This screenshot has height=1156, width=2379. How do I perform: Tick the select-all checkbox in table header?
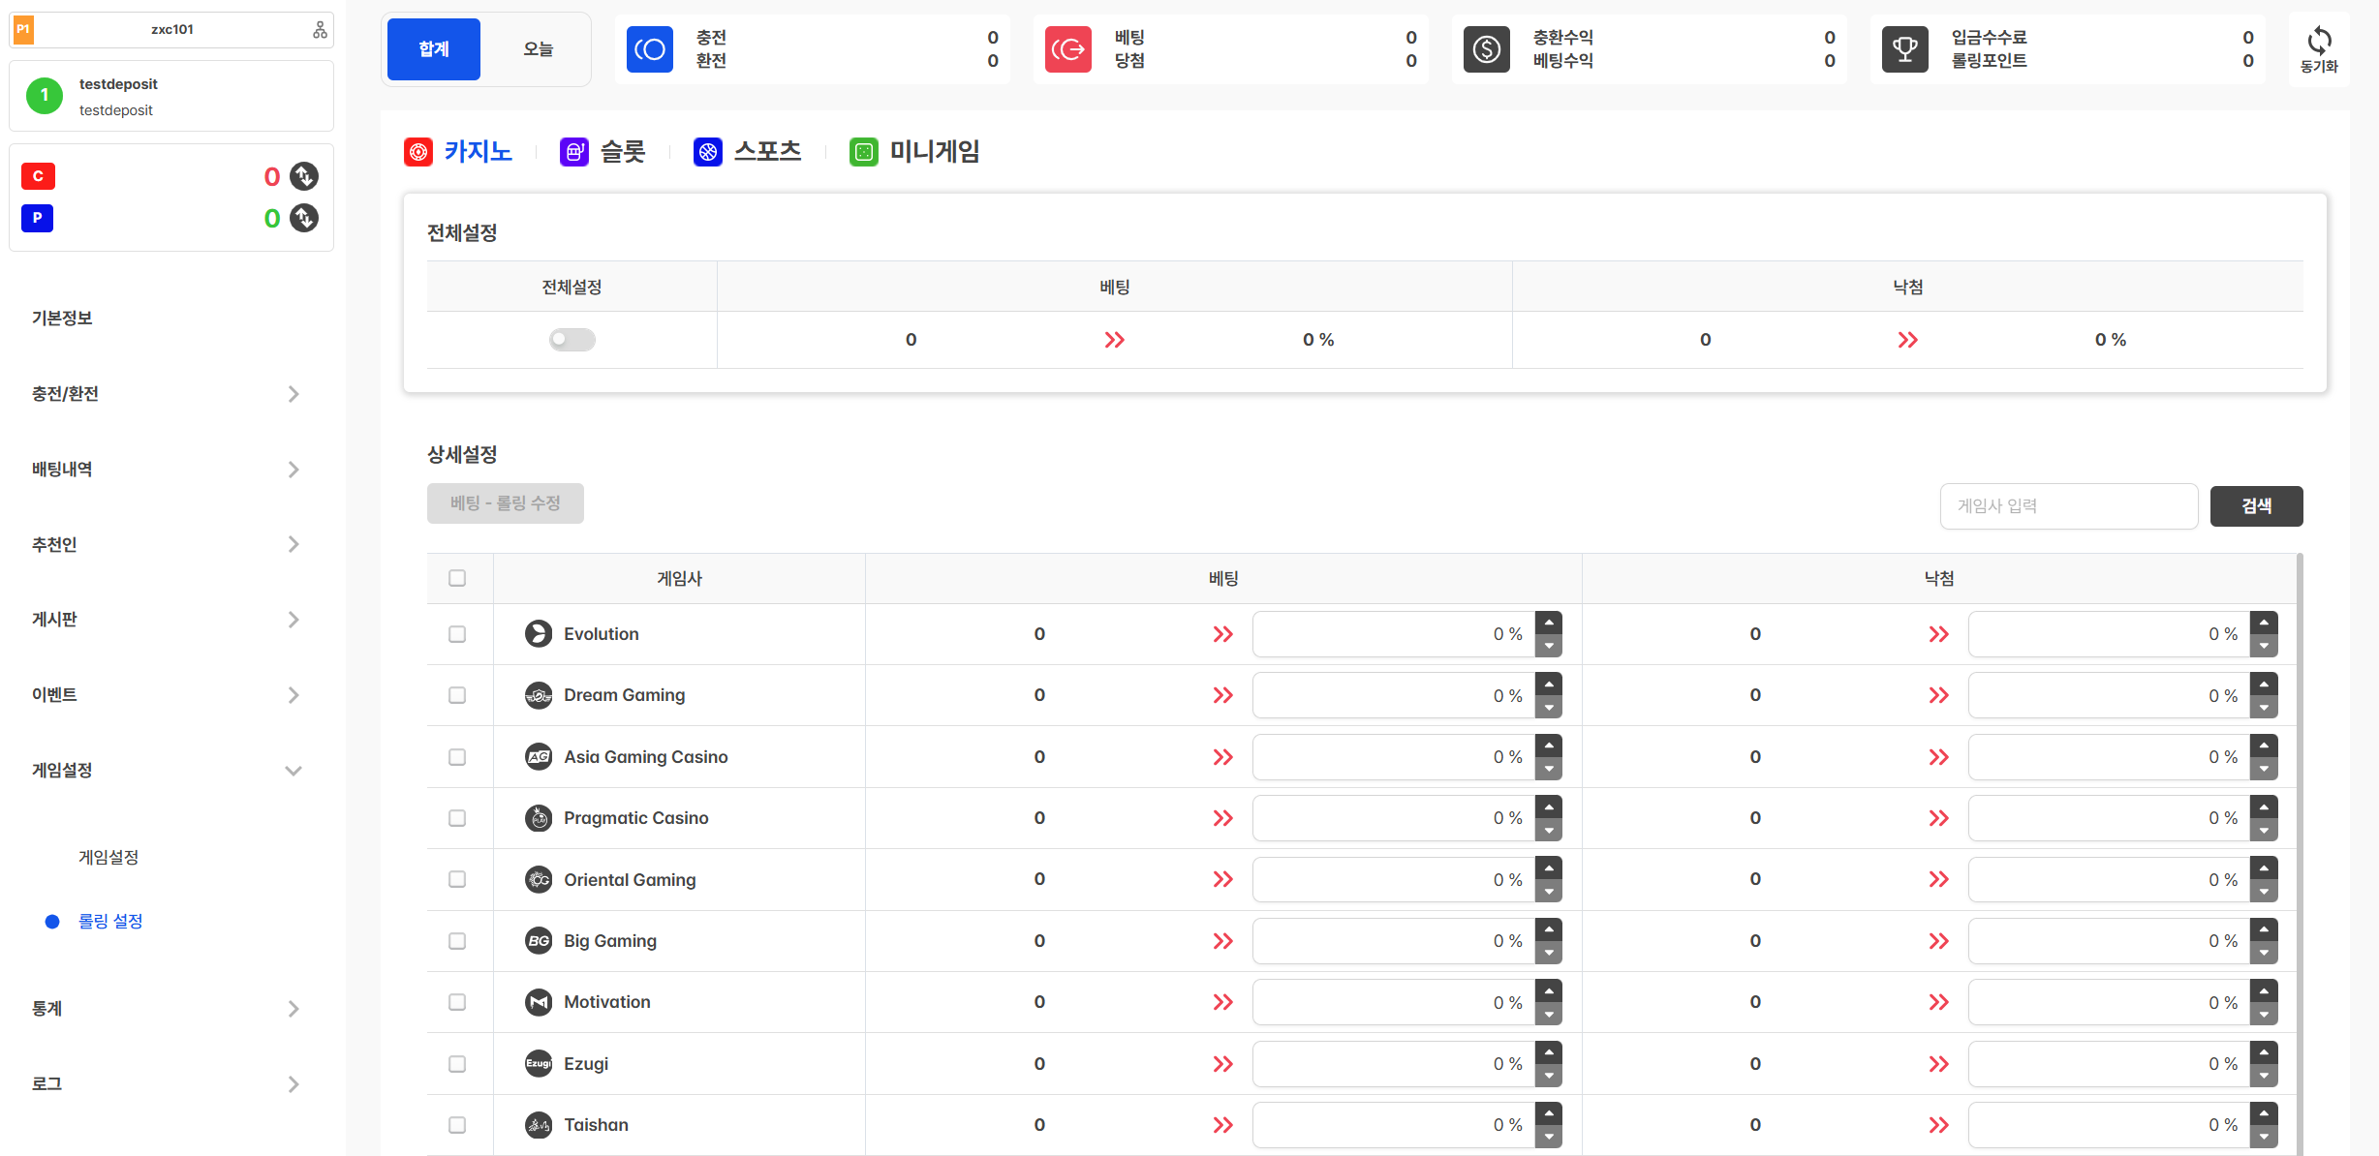457,578
